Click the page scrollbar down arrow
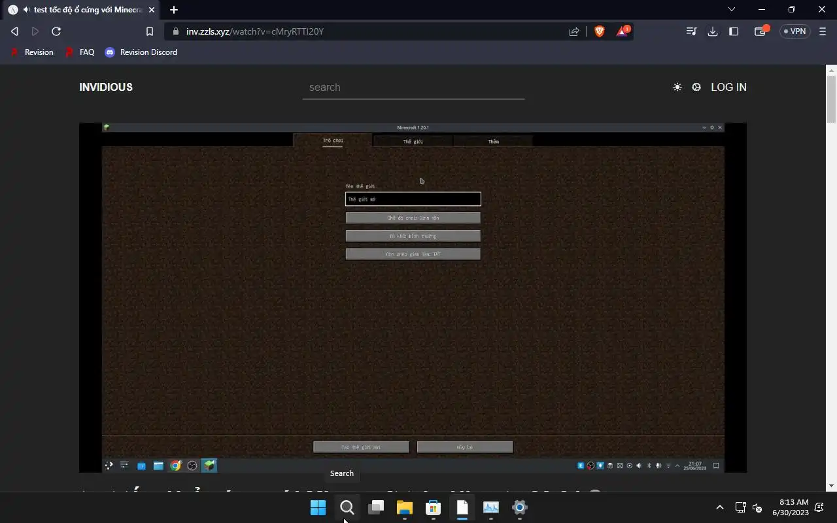 [x=831, y=486]
